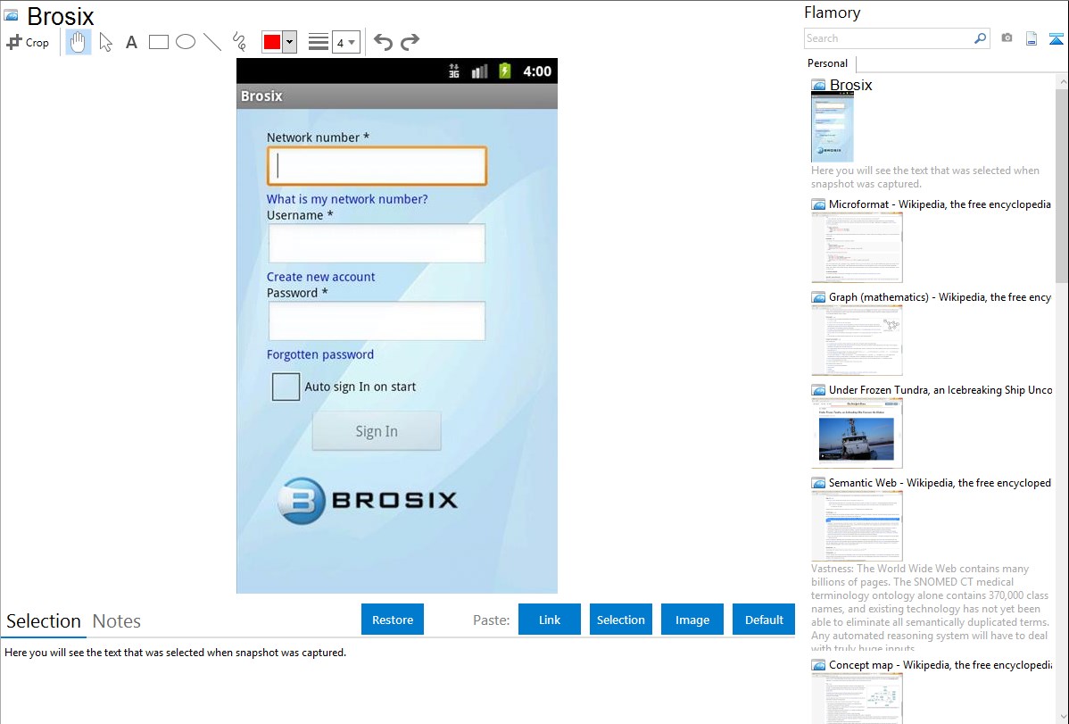Screen dimensions: 1069x724
Task: Open the Microformat Wikipedia snapshot thumbnail
Action: tap(857, 247)
